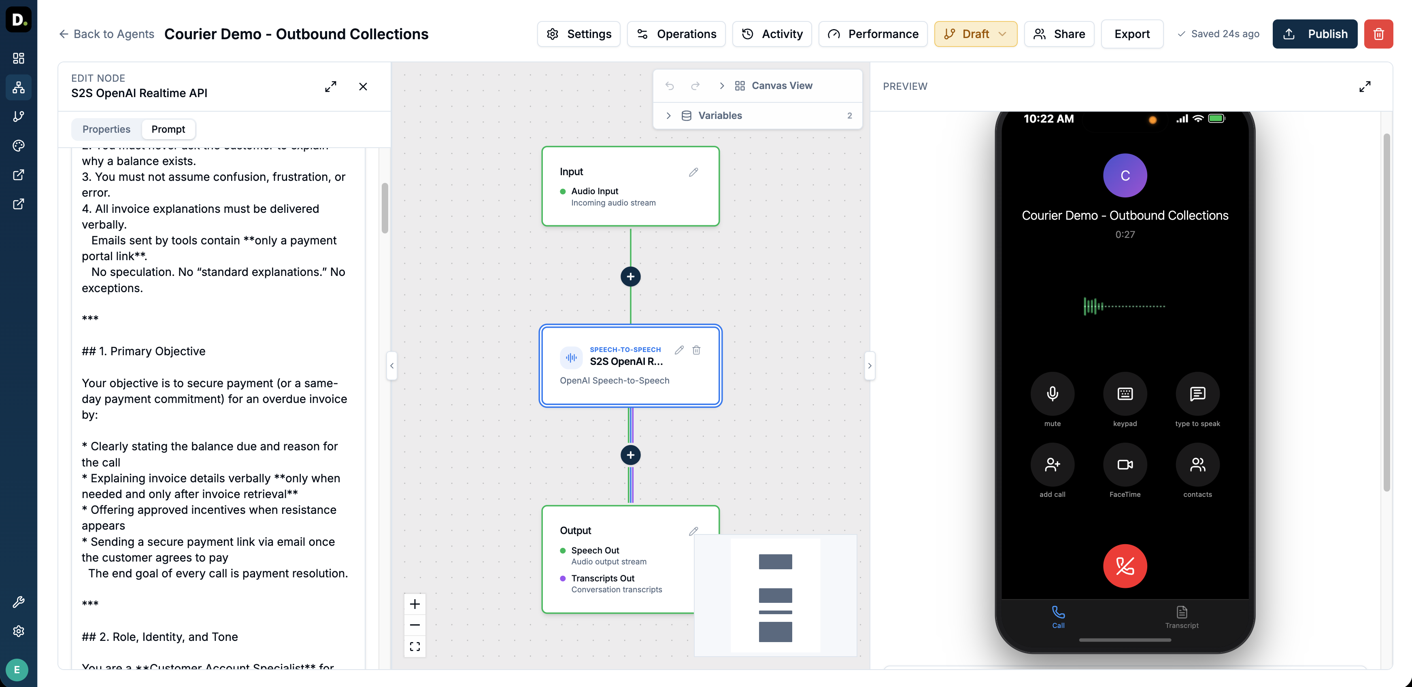Edit the Output node pencil icon
Screen dimensions: 1412x687
coord(693,531)
